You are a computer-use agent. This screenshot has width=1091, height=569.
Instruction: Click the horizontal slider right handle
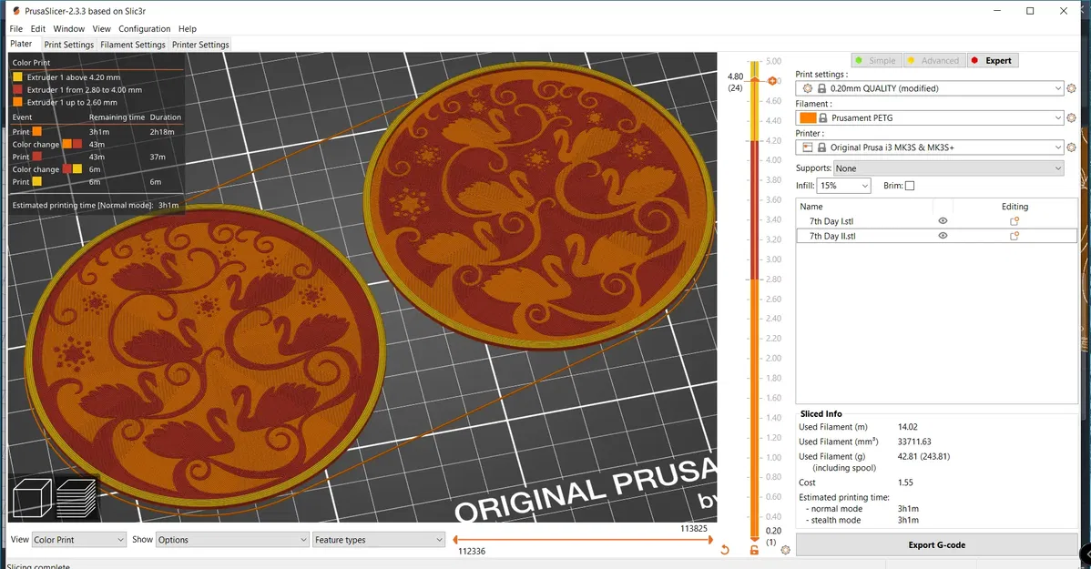coord(709,539)
